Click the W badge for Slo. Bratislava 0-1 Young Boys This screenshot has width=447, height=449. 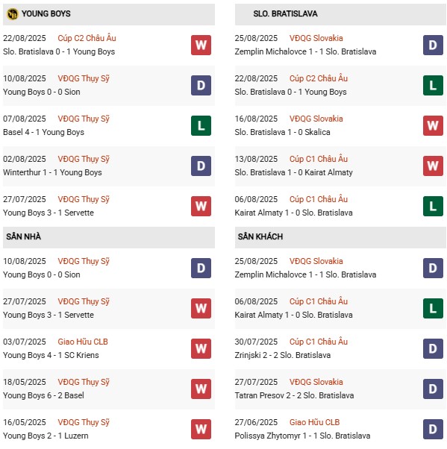click(x=201, y=45)
